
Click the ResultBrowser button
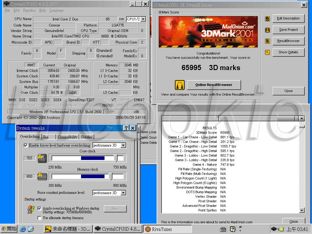(288, 41)
